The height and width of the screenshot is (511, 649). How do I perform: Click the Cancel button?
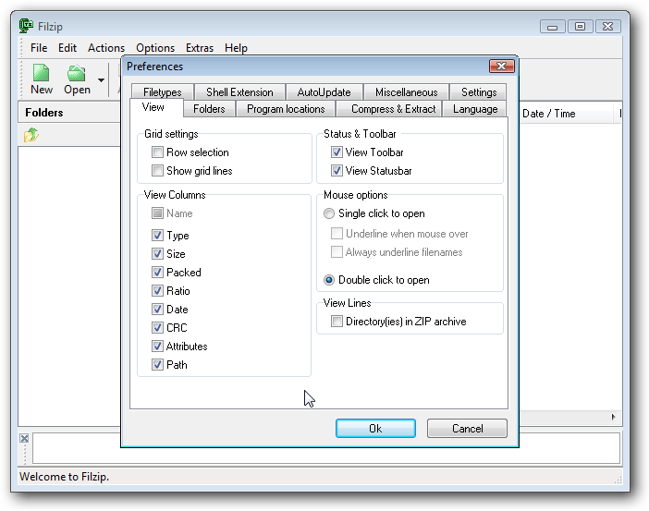click(x=467, y=428)
